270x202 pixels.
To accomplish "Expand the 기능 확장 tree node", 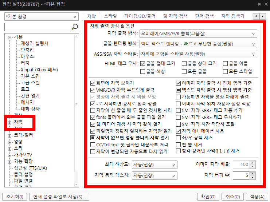I will 10,162.
